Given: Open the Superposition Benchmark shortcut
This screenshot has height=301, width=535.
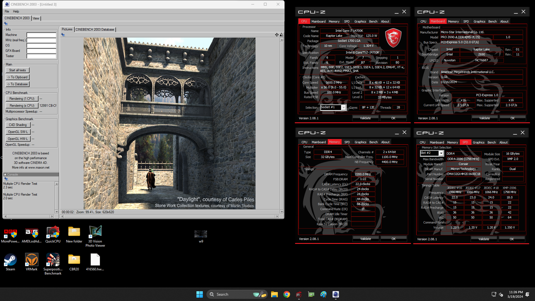Looking at the screenshot, I should 53,264.
